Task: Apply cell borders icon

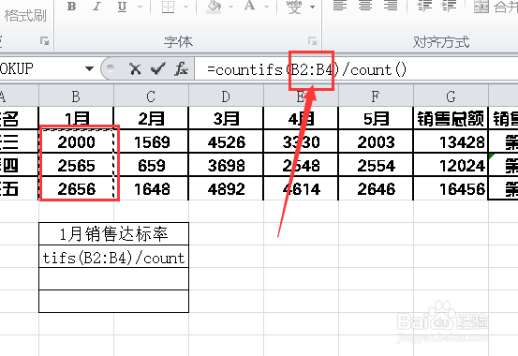Action: click(x=168, y=7)
